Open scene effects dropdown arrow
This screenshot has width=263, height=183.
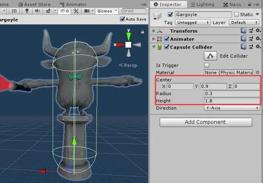pos(55,11)
